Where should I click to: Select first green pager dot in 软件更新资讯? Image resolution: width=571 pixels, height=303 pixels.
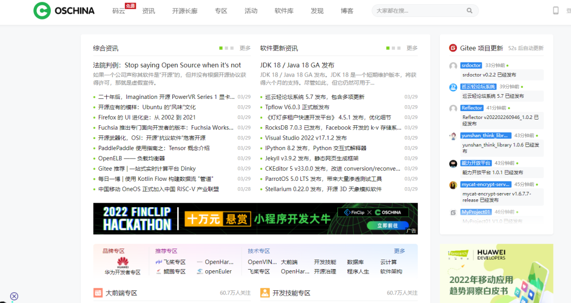(x=388, y=48)
